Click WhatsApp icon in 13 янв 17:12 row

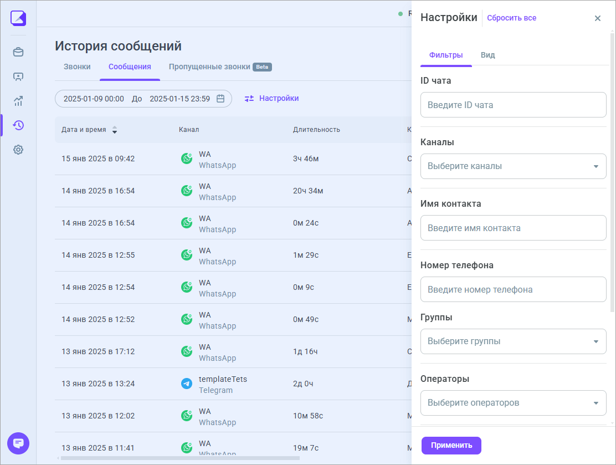tap(187, 351)
